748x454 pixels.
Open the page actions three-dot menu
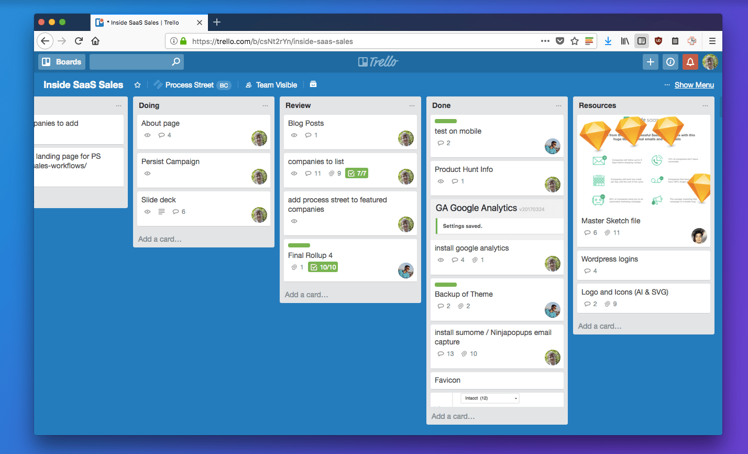(x=545, y=41)
